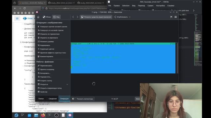
Task: Open Настройка menu in KWrite
Action: point(161,6)
